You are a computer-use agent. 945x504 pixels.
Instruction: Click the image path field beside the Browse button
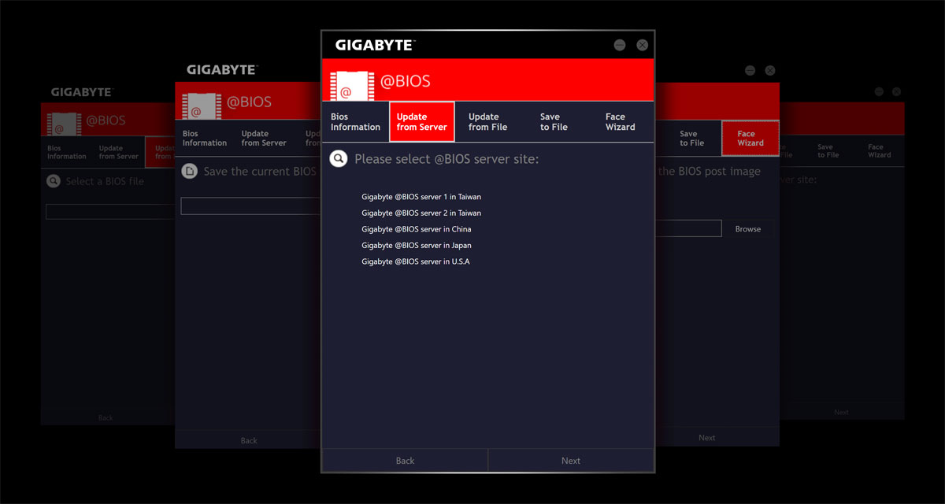[688, 228]
